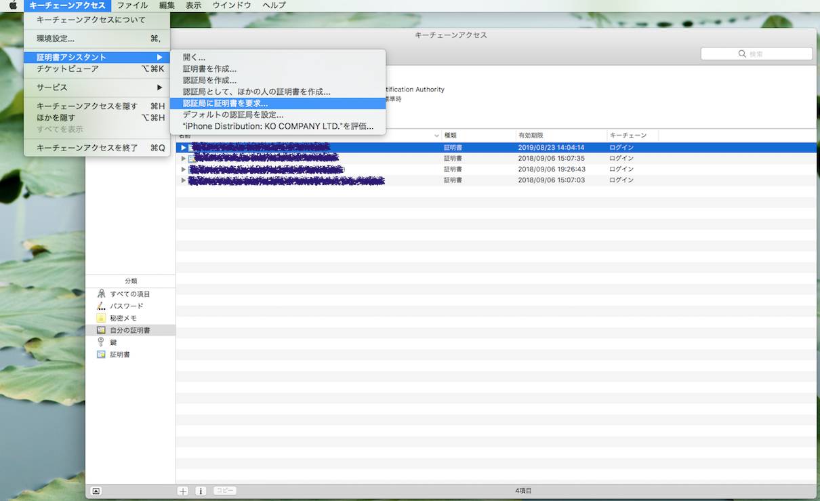Open the 表示 menu
The image size is (820, 501).
pos(193,5)
